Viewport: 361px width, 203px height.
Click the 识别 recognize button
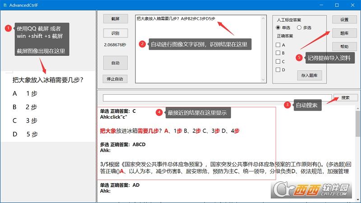tap(116, 33)
